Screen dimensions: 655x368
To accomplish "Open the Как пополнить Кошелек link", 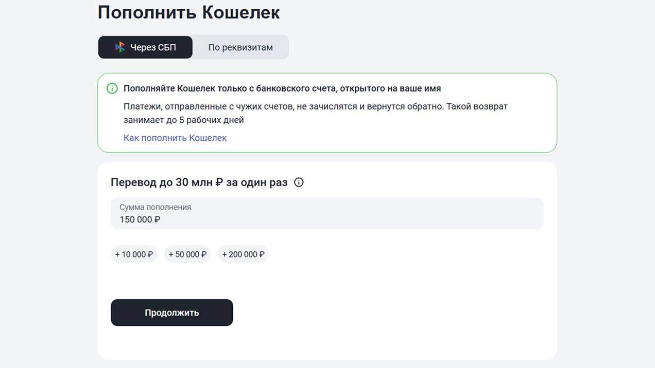I will pos(175,138).
